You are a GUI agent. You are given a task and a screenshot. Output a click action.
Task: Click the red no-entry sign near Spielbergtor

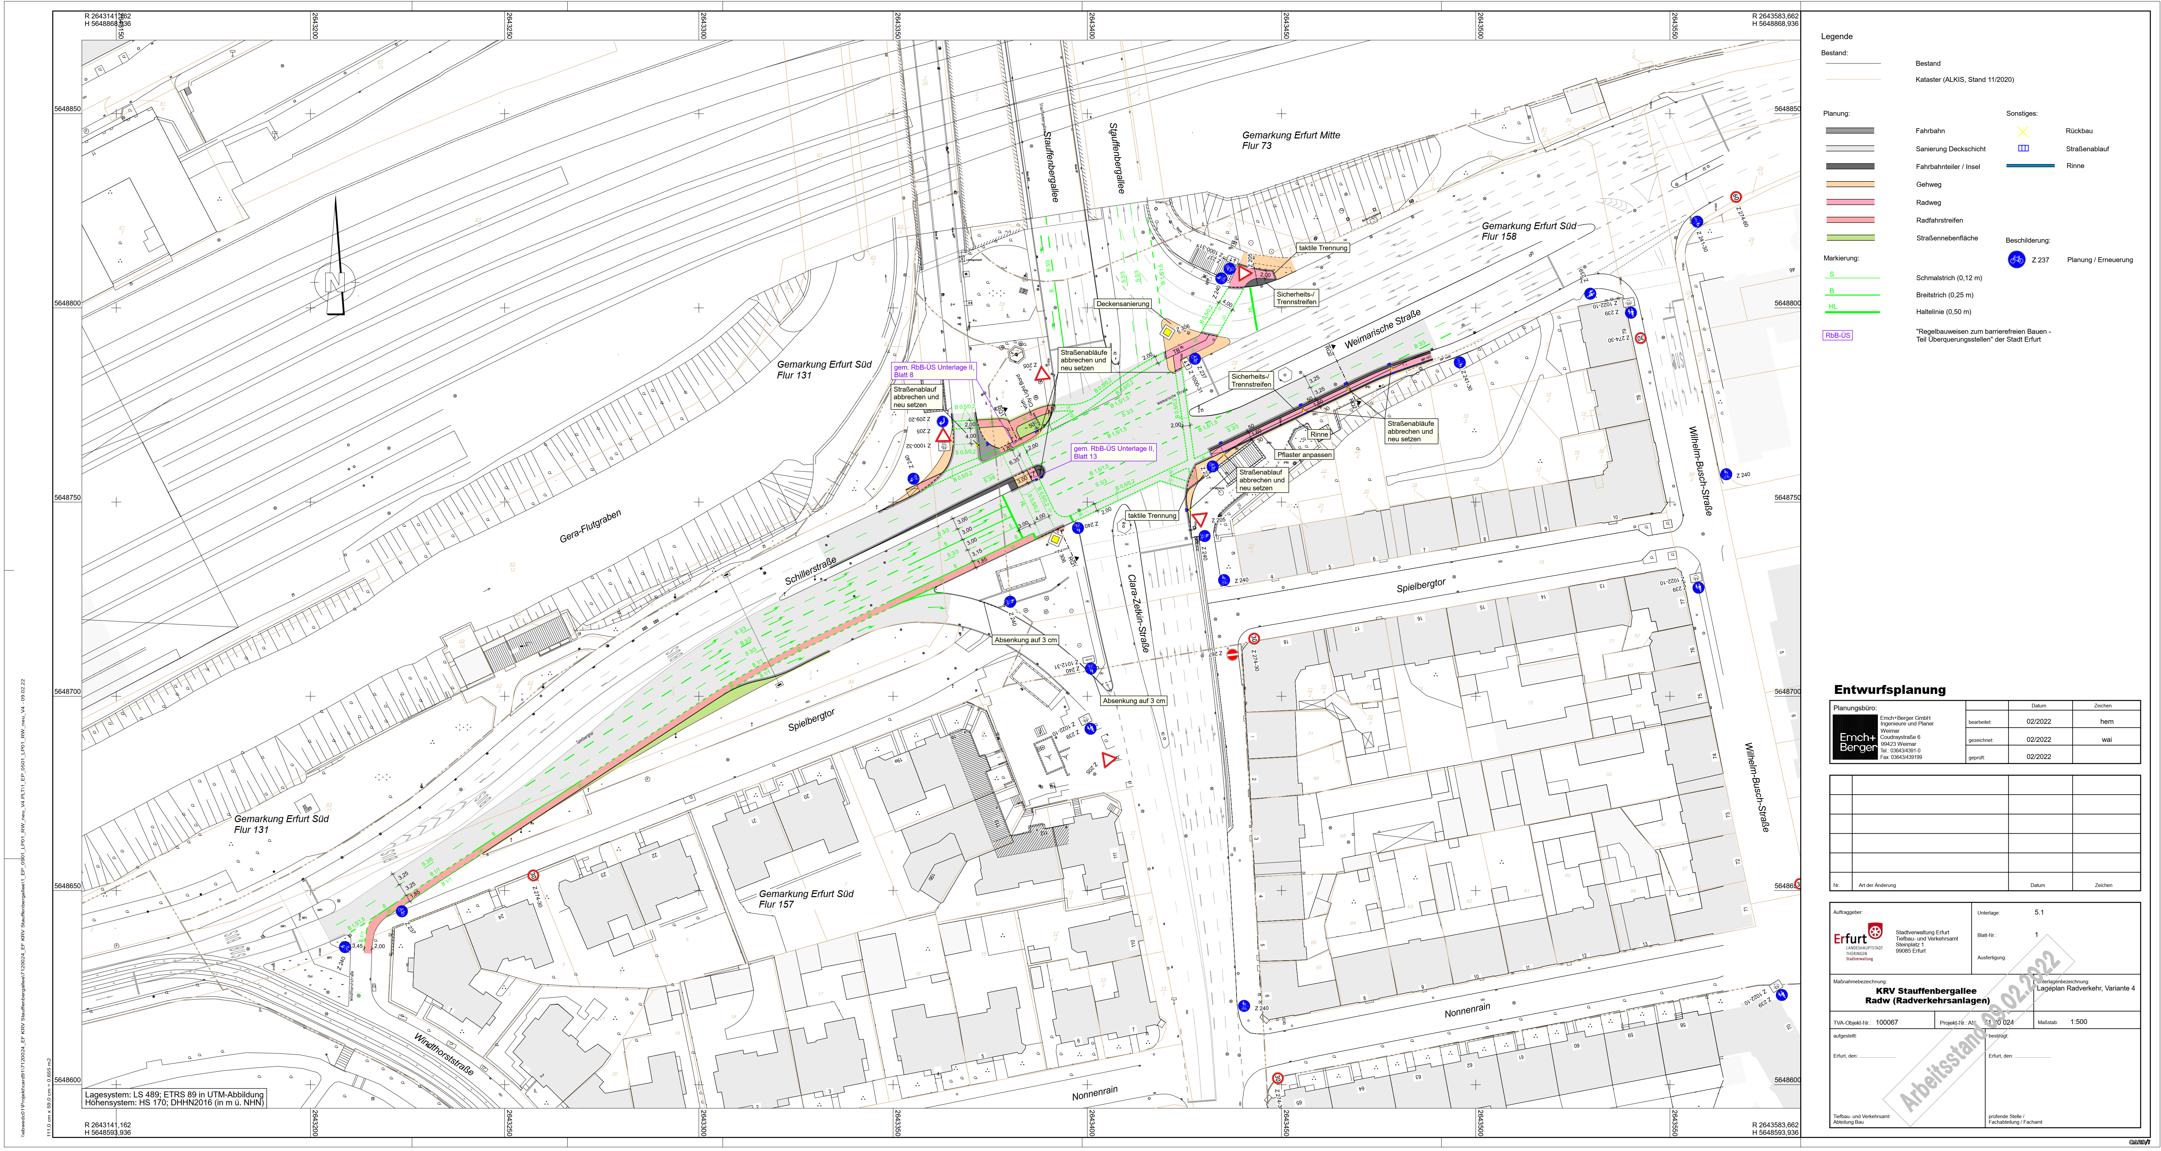[x=1232, y=654]
